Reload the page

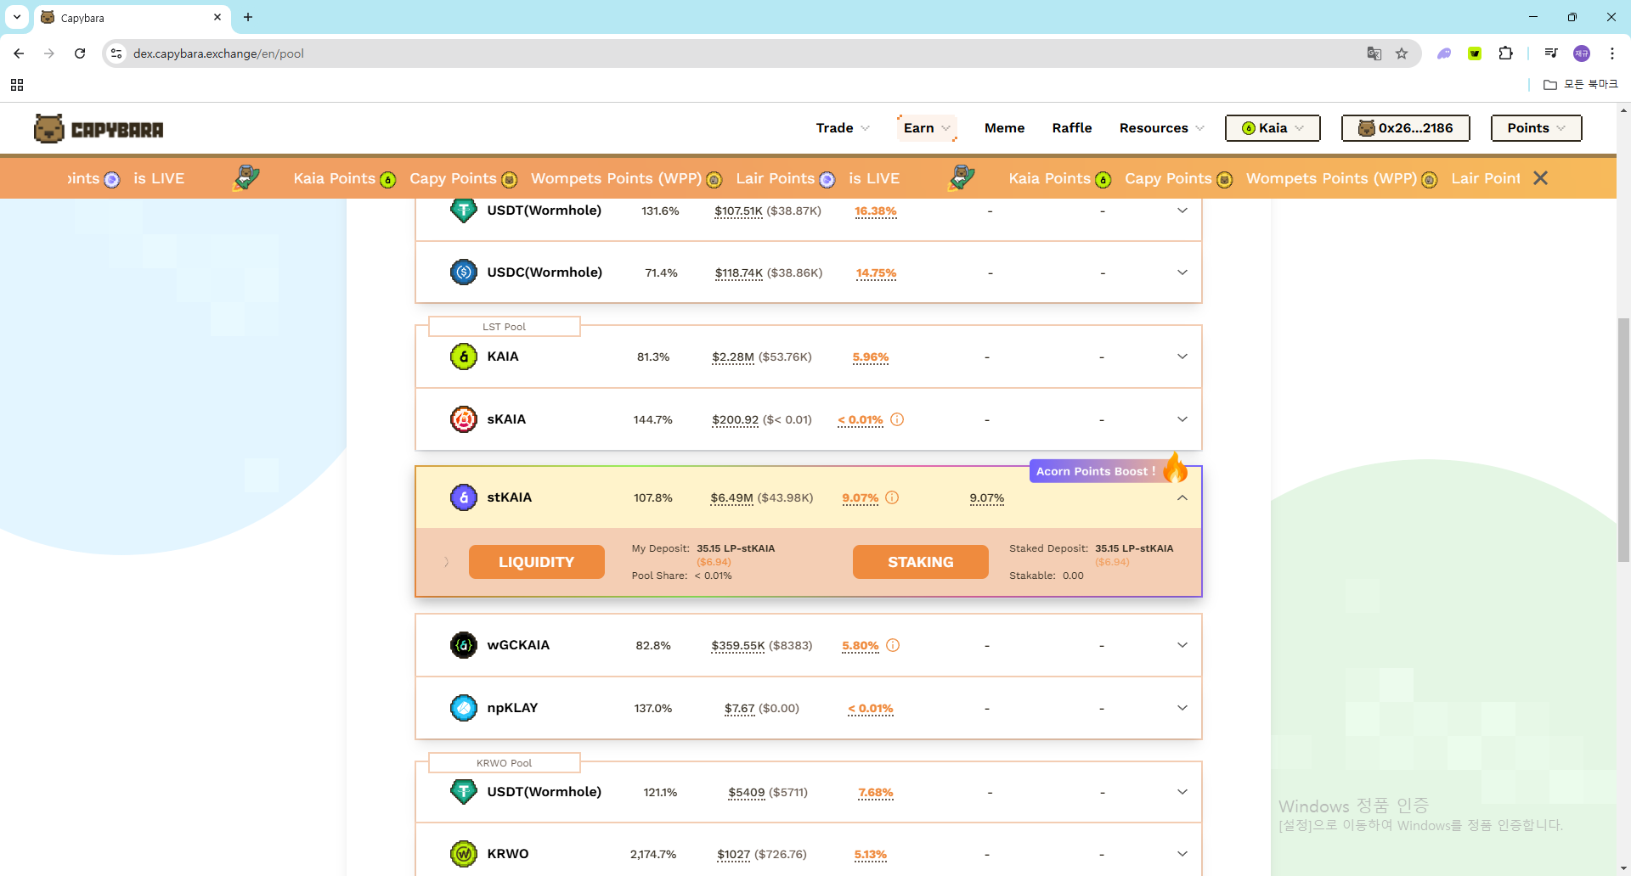[80, 53]
